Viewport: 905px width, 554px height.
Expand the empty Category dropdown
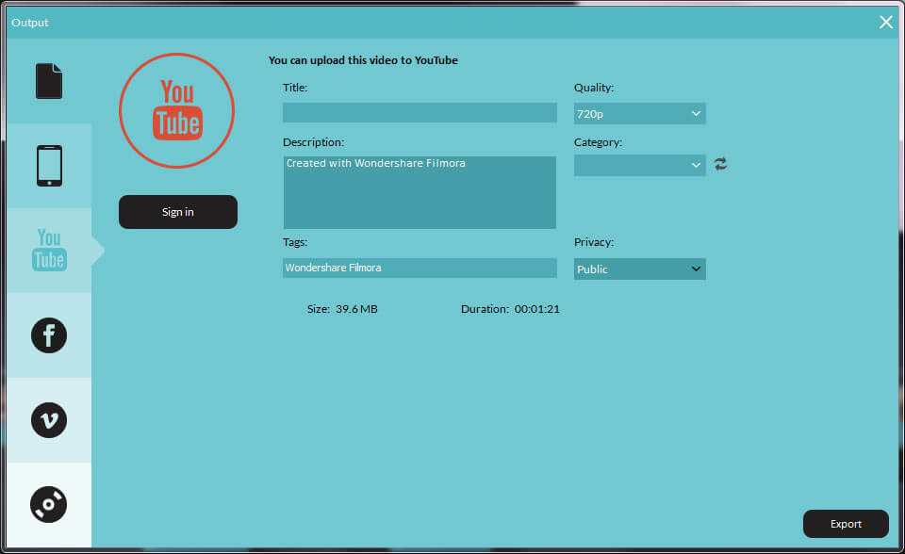pos(639,165)
